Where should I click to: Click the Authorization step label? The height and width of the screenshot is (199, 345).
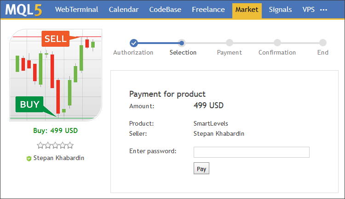point(133,52)
